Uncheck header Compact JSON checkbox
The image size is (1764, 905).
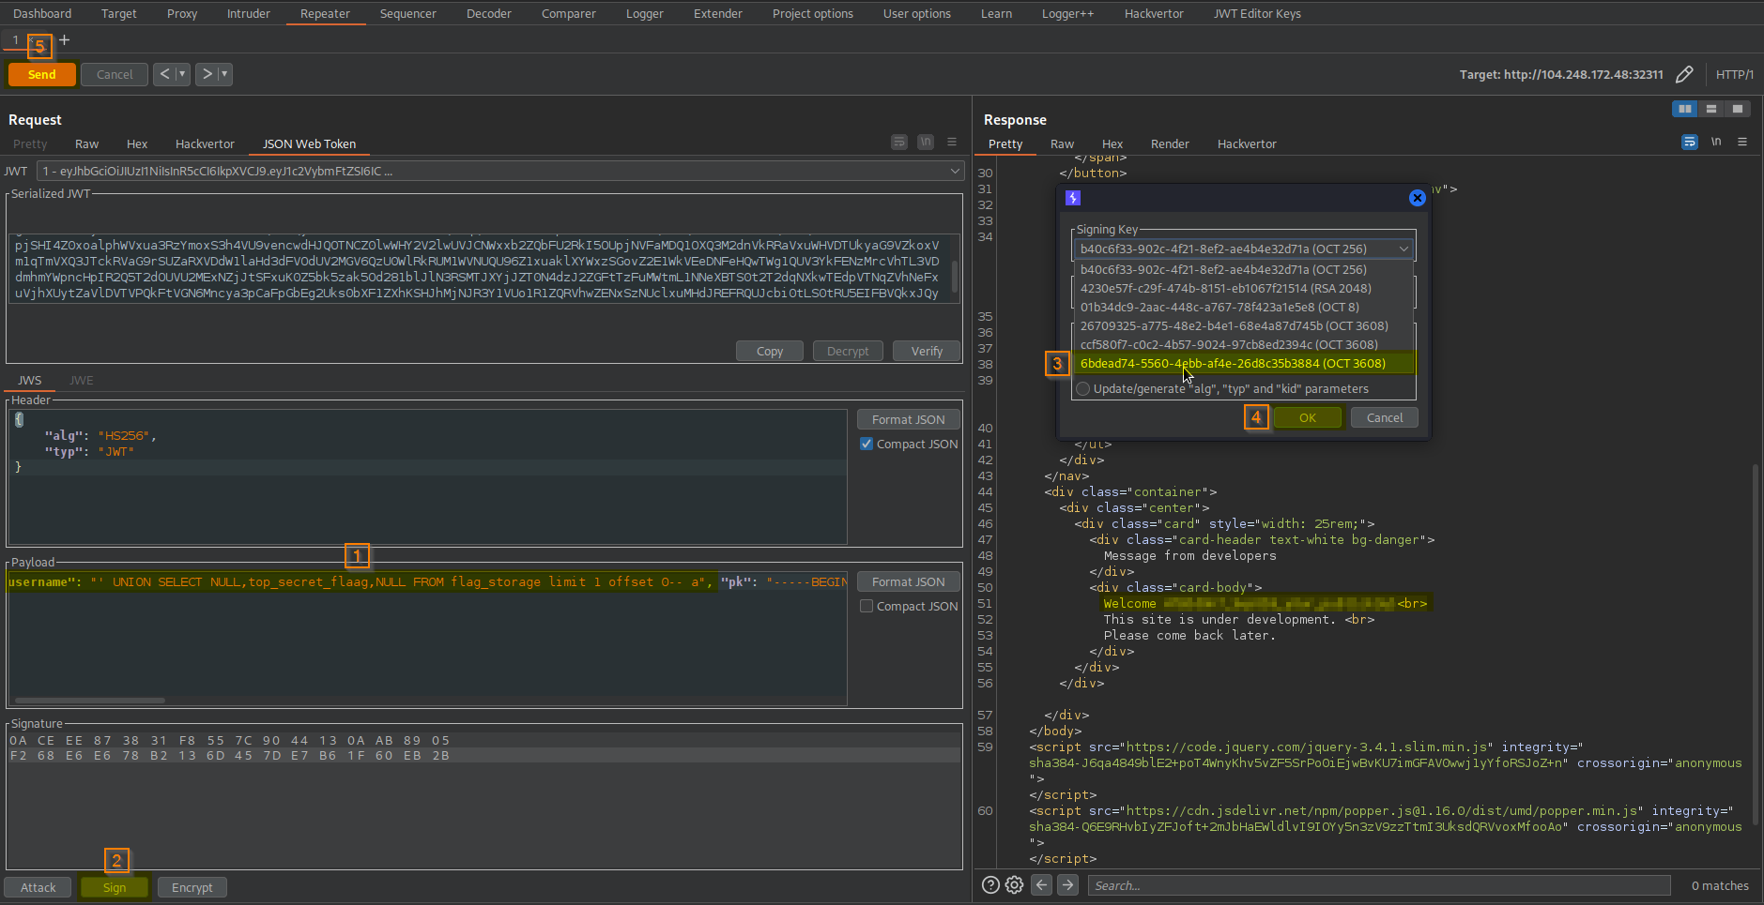coord(867,444)
